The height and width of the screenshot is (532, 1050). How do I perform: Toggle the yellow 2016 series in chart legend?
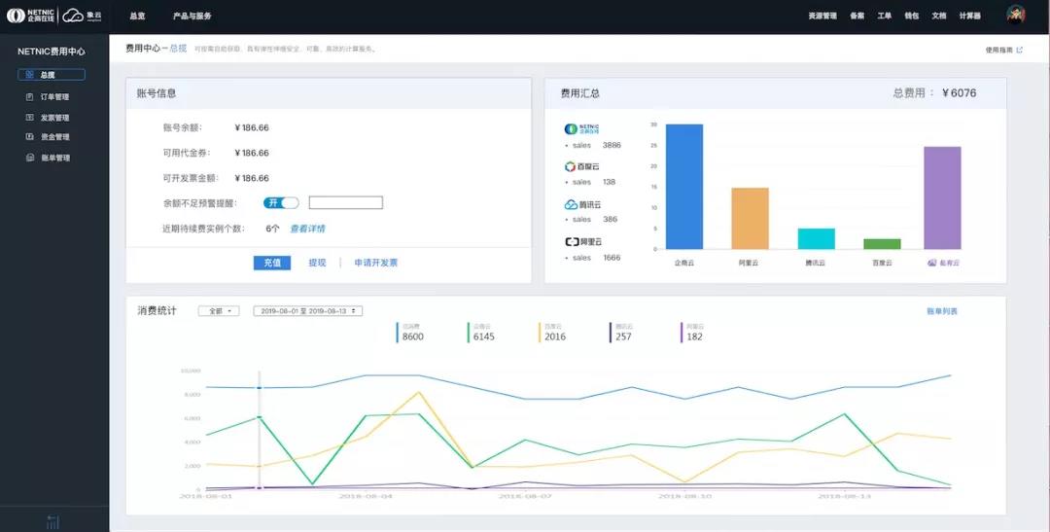point(553,333)
